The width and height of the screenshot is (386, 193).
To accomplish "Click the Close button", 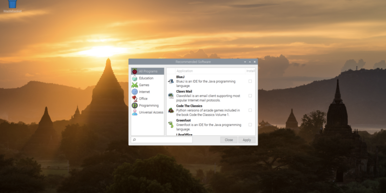I will [x=229, y=140].
